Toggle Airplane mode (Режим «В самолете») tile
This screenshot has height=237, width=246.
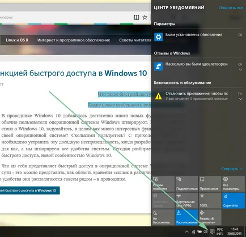210,217
